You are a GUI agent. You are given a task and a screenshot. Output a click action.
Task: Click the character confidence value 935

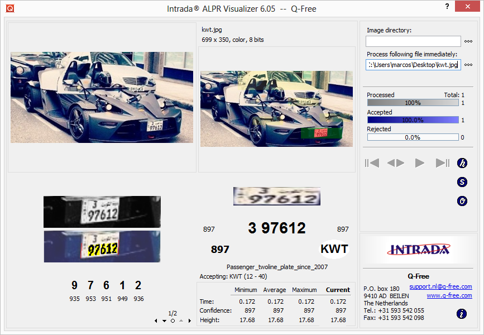[74, 299]
